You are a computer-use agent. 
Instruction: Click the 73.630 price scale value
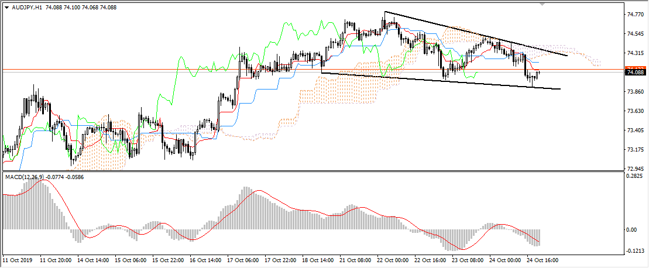636,111
